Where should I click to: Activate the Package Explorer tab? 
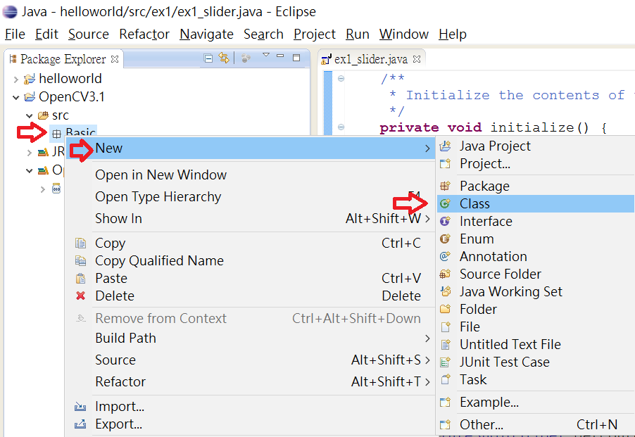(x=63, y=59)
